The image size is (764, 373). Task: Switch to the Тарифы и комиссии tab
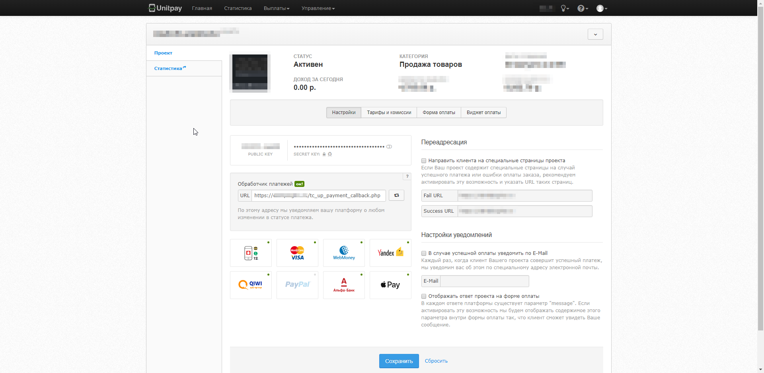point(389,113)
